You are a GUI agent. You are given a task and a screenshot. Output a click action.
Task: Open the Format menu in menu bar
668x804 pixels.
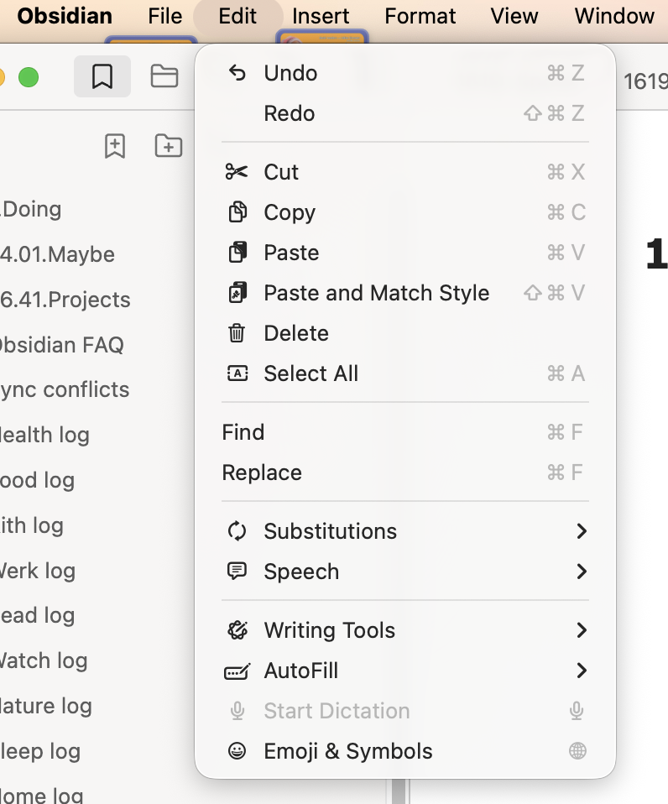pos(420,16)
